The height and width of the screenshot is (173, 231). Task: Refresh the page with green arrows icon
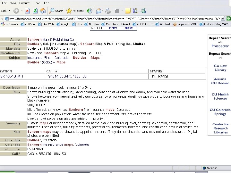pyautogui.click(x=35, y=11)
